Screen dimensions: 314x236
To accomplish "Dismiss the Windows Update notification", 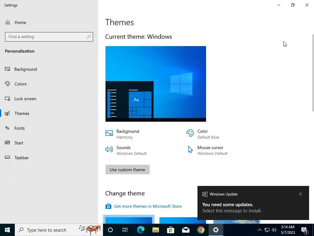I will coord(301,194).
